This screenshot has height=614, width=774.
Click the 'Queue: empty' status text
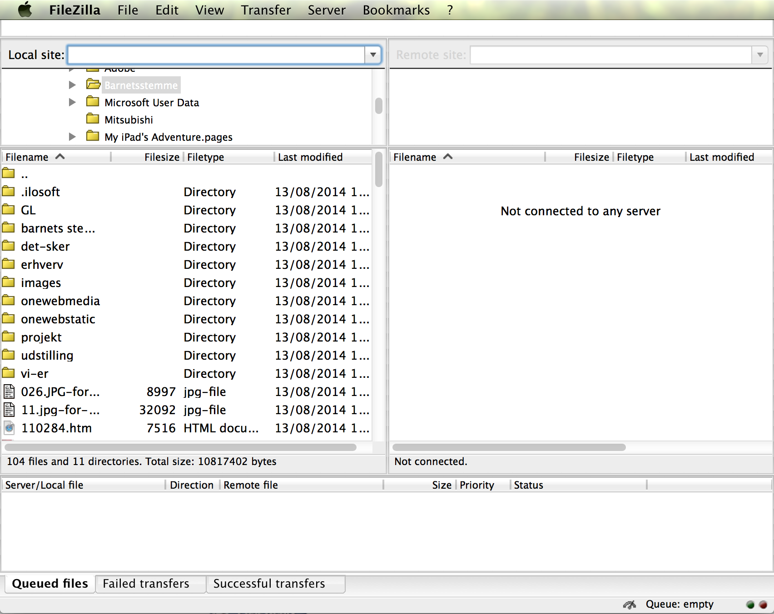[680, 604]
